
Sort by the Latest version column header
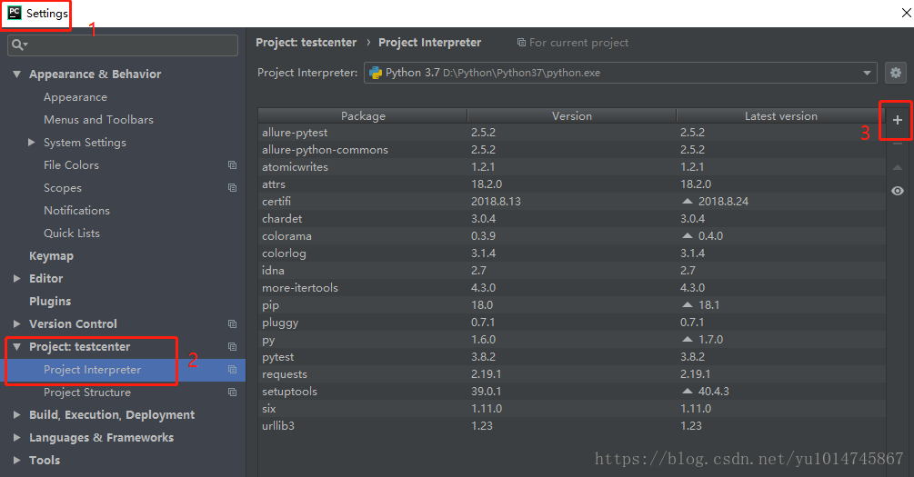click(x=781, y=116)
